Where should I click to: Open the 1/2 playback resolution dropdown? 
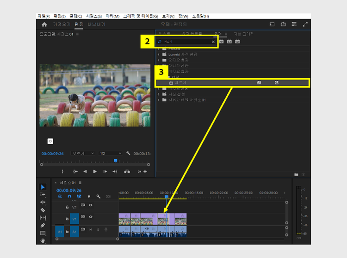(x=110, y=153)
